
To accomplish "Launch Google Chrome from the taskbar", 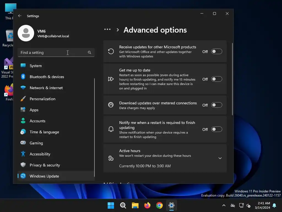I will pos(159,205).
